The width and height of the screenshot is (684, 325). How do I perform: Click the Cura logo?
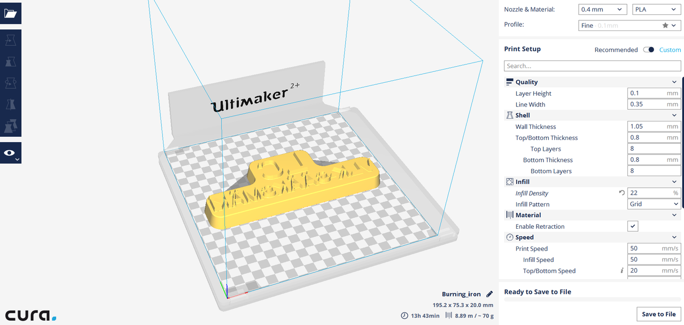point(31,315)
